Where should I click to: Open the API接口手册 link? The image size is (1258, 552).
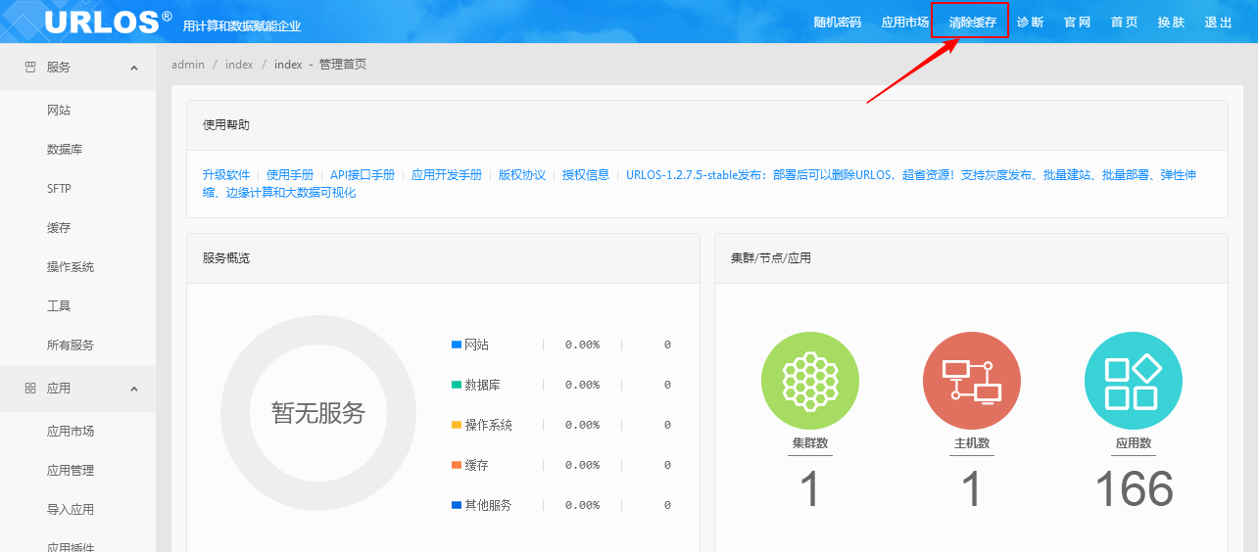(363, 175)
